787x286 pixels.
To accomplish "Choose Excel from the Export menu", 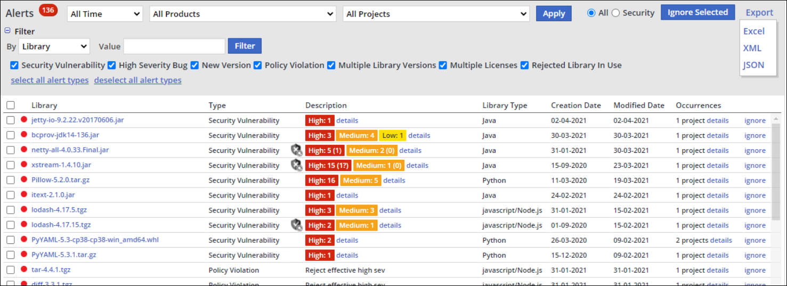I will (x=753, y=31).
